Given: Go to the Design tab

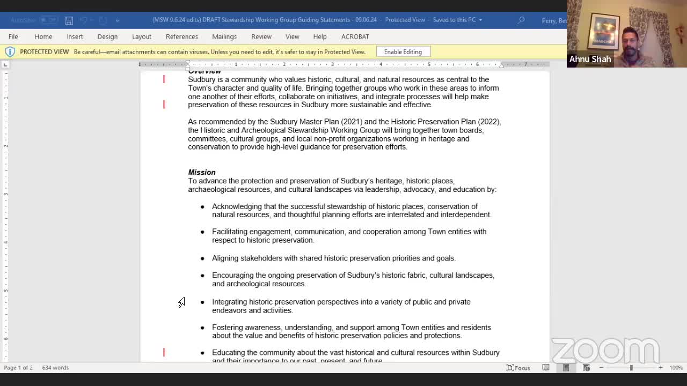Looking at the screenshot, I should [x=107, y=36].
